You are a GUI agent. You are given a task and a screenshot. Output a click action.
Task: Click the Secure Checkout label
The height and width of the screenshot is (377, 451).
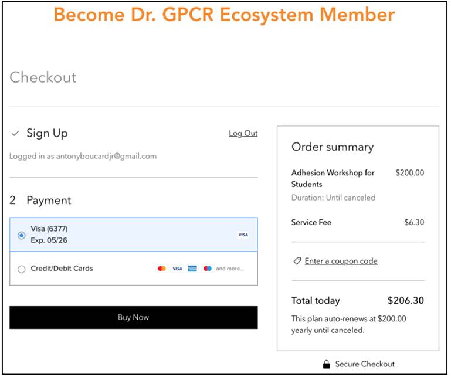pos(365,364)
